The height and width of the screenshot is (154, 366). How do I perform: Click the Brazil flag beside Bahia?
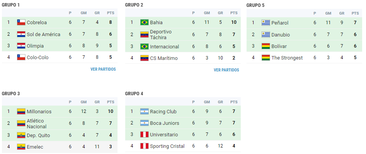pyautogui.click(x=144, y=22)
